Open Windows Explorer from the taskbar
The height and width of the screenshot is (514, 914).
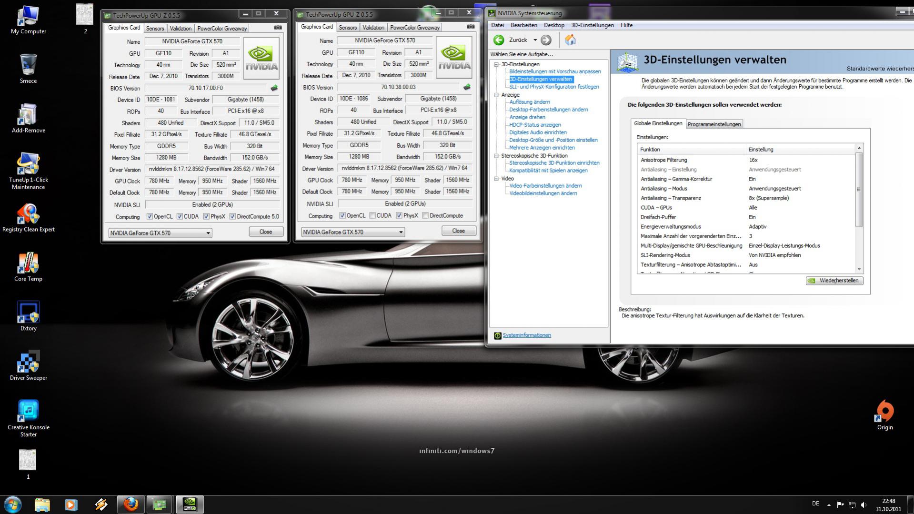[42, 504]
